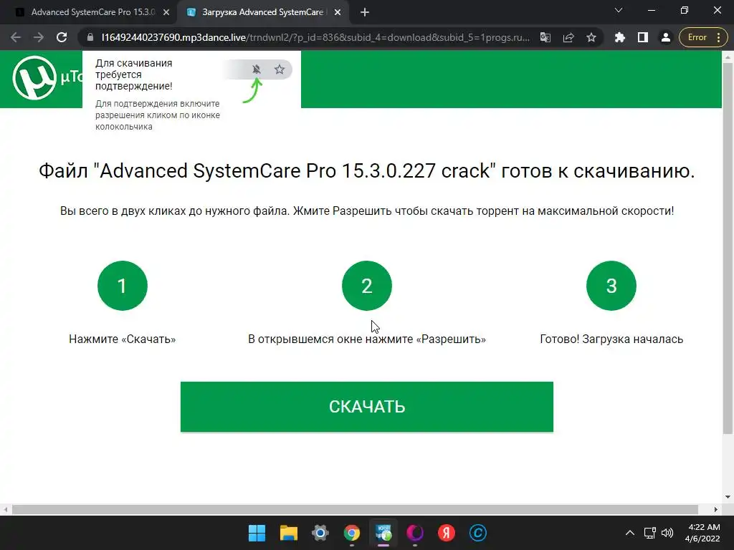This screenshot has width=734, height=550.
Task: Reload the current page
Action: pyautogui.click(x=62, y=37)
